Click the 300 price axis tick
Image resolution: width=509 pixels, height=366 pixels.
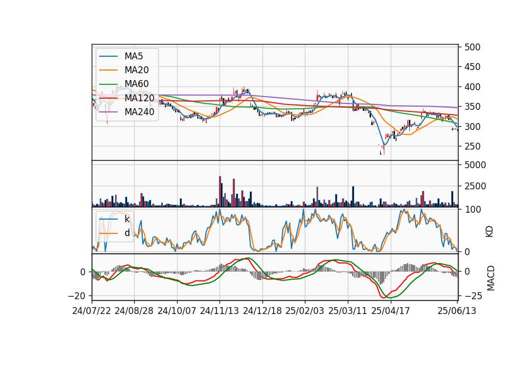click(472, 127)
